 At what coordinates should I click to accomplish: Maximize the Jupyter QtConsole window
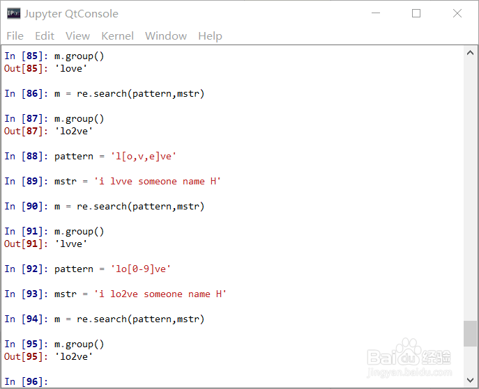coord(416,13)
